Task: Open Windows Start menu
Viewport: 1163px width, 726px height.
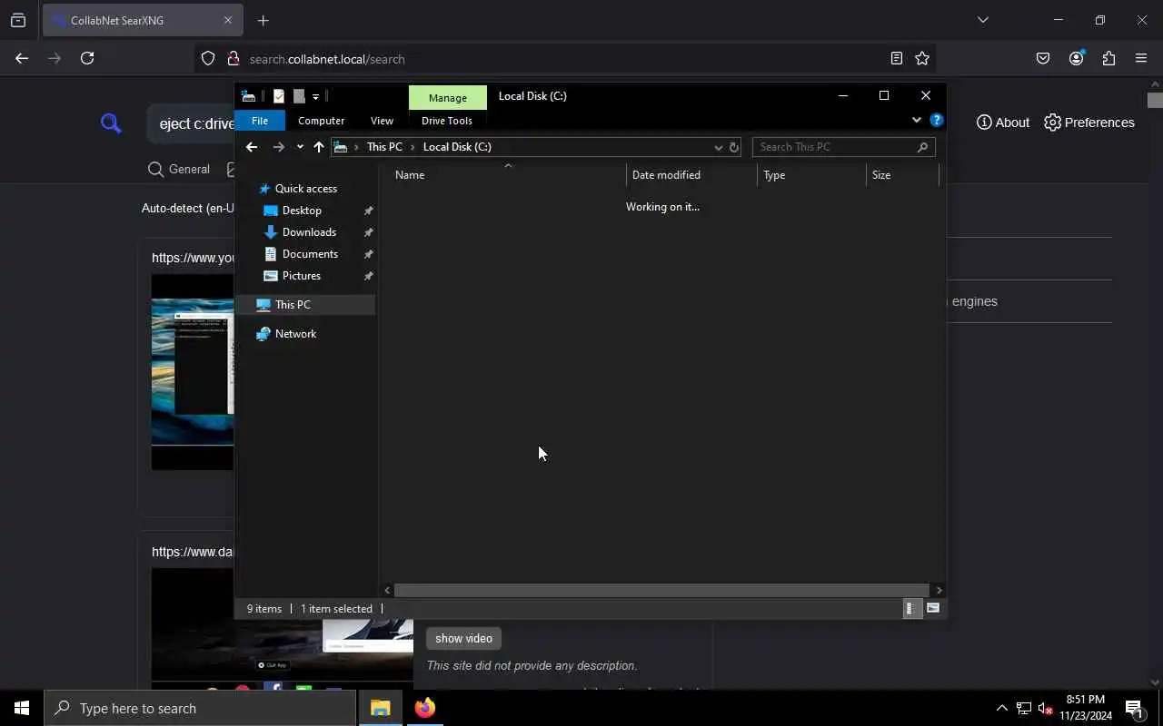Action: tap(22, 708)
